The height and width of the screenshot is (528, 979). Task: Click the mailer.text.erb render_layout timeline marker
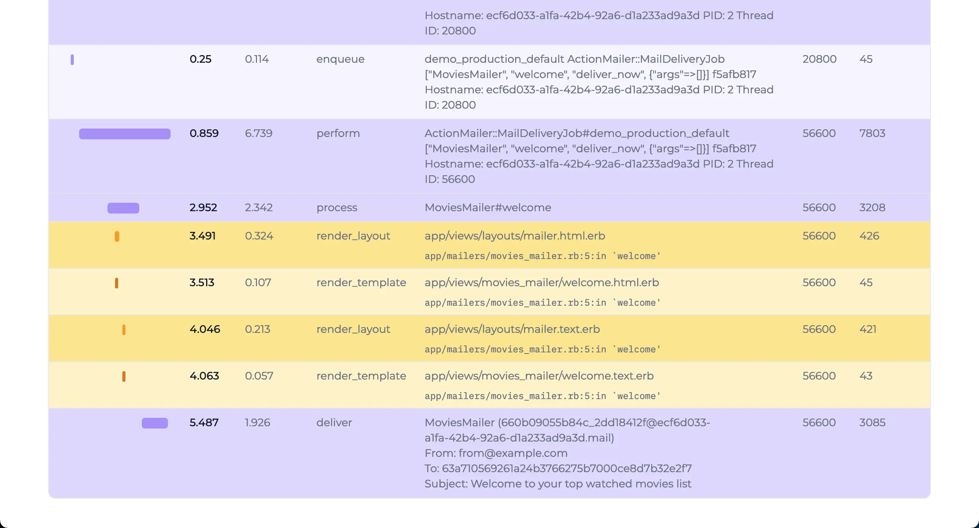tap(124, 330)
